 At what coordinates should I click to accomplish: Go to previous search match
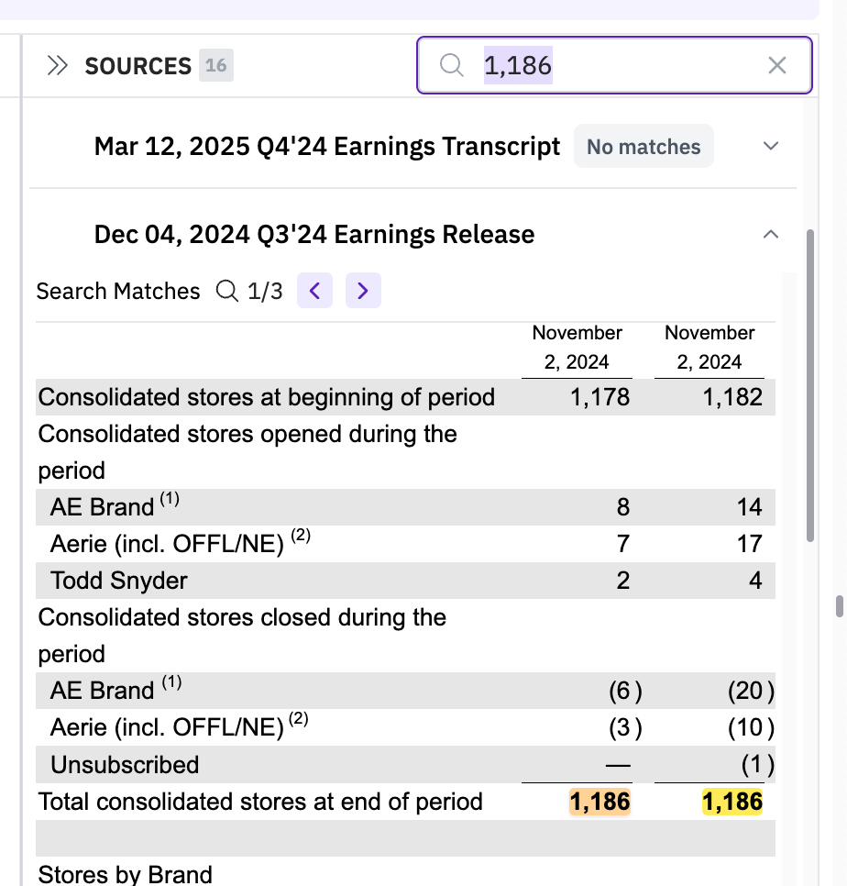point(314,291)
